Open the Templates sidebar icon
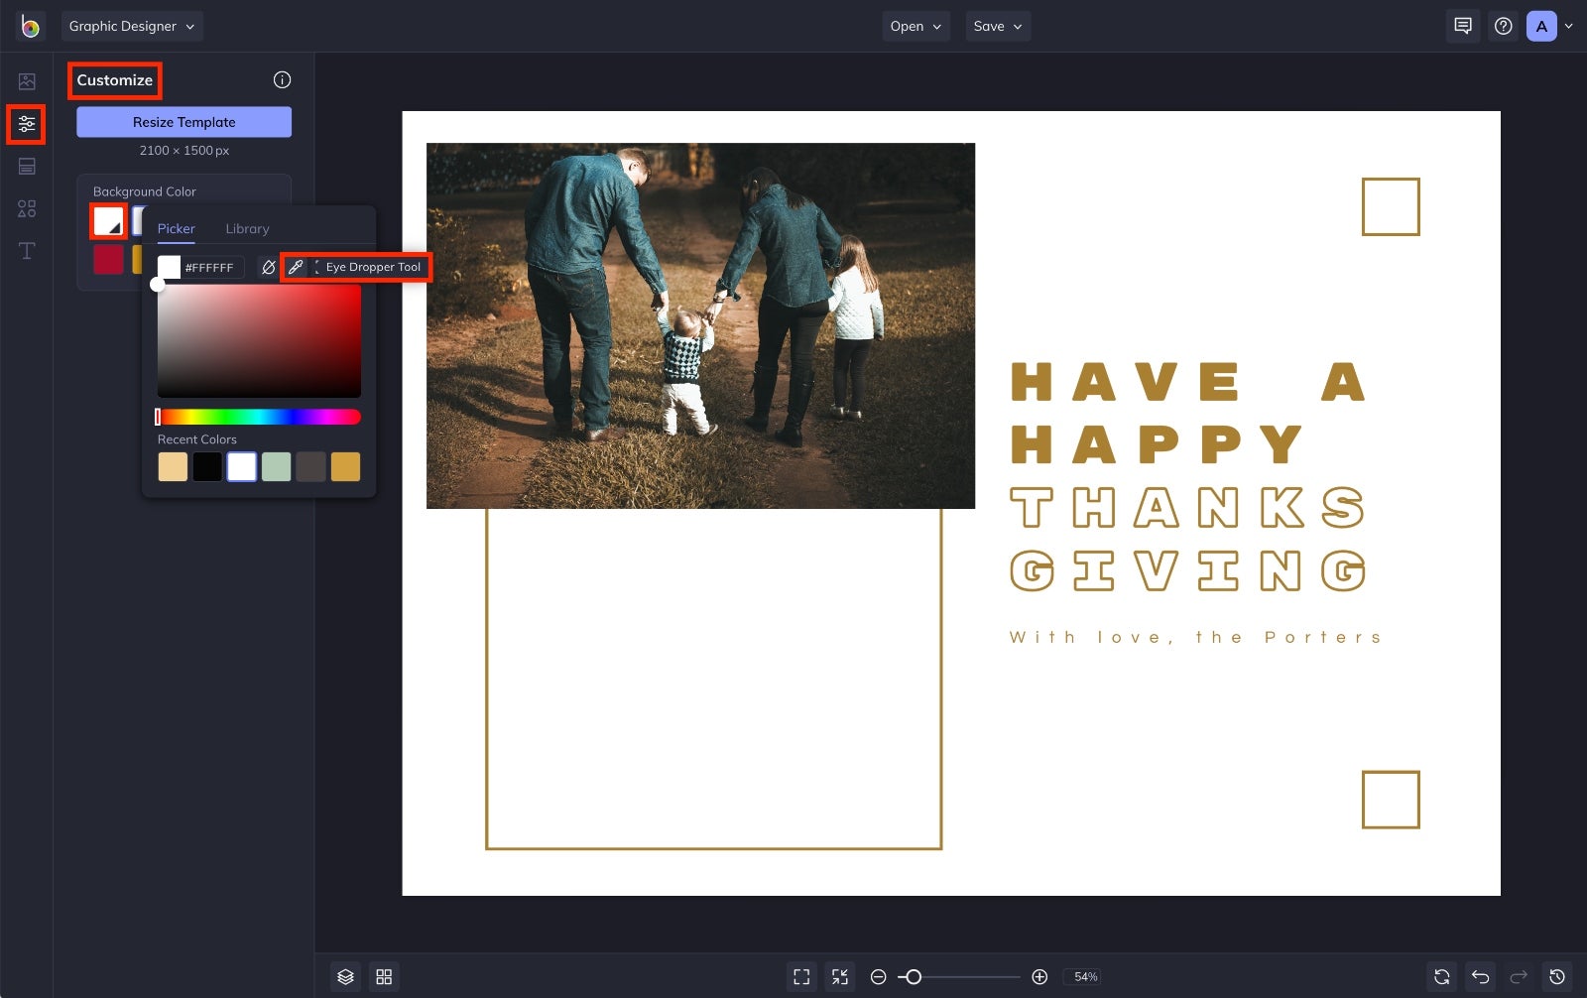Viewport: 1587px width, 998px height. (27, 166)
